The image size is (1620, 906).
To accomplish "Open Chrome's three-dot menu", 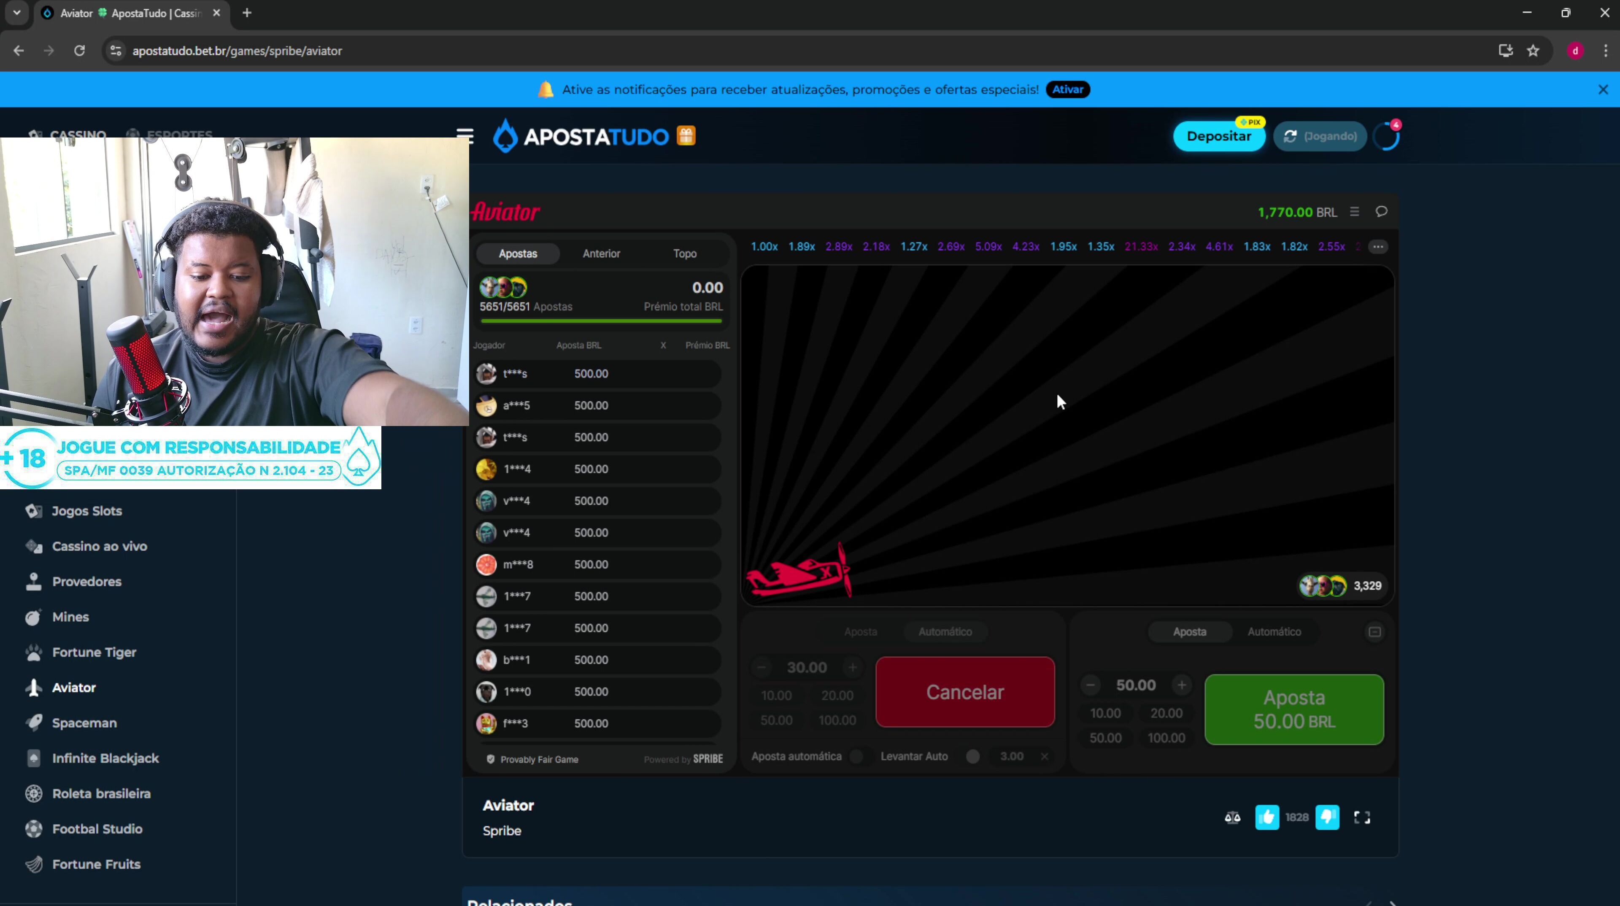I will coord(1606,51).
